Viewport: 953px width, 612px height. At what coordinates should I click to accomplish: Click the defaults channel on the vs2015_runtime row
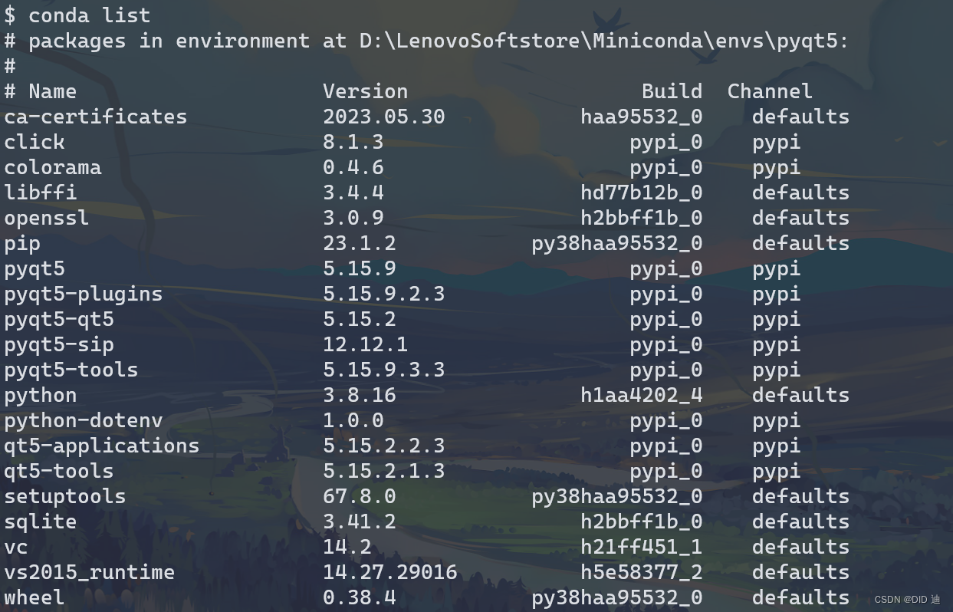[x=800, y=571]
